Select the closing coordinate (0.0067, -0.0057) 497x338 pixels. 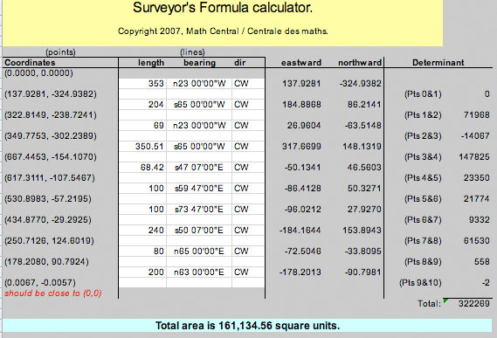click(x=40, y=282)
